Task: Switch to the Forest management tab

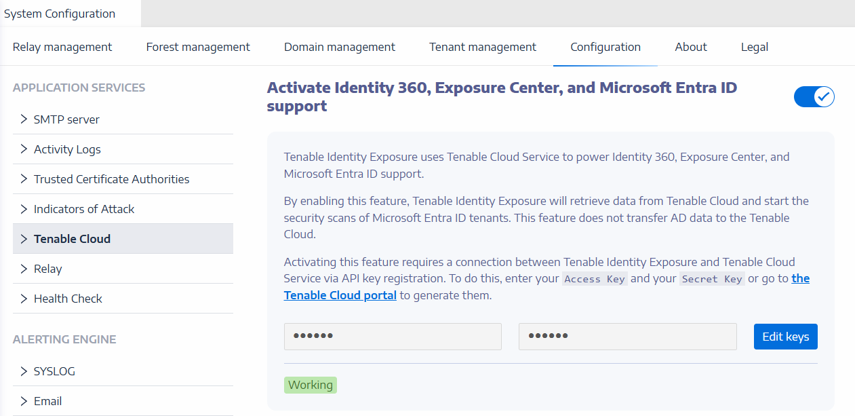Action: tap(198, 47)
